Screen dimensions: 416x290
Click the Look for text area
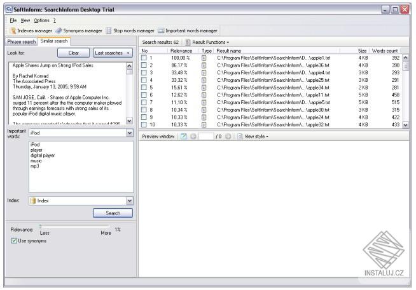[67, 93]
